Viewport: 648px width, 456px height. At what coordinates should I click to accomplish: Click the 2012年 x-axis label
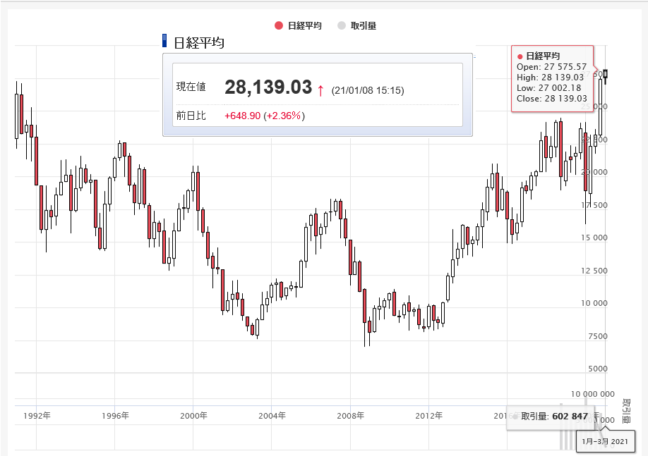(428, 416)
